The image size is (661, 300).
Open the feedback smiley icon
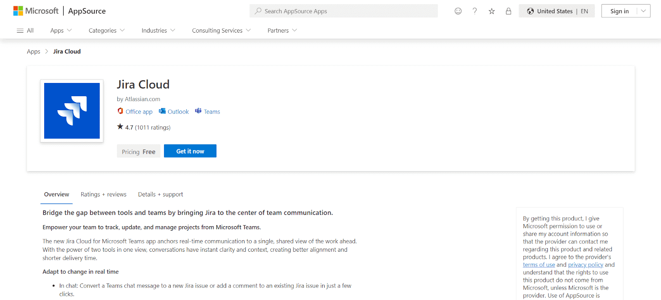458,11
